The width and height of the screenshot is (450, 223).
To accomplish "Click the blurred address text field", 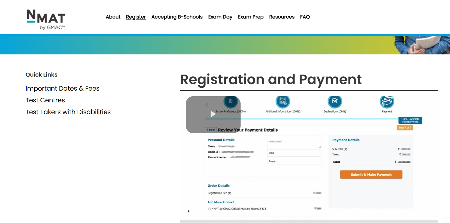I will point(294,143).
